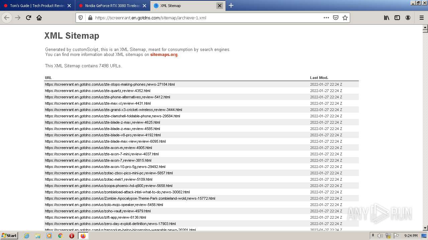Save page to Pocket
This screenshot has height=240, width=428.
[x=336, y=18]
